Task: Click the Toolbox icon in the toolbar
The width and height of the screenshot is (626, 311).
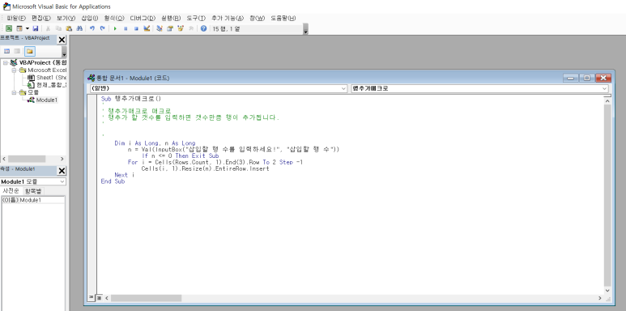Action: pyautogui.click(x=191, y=28)
